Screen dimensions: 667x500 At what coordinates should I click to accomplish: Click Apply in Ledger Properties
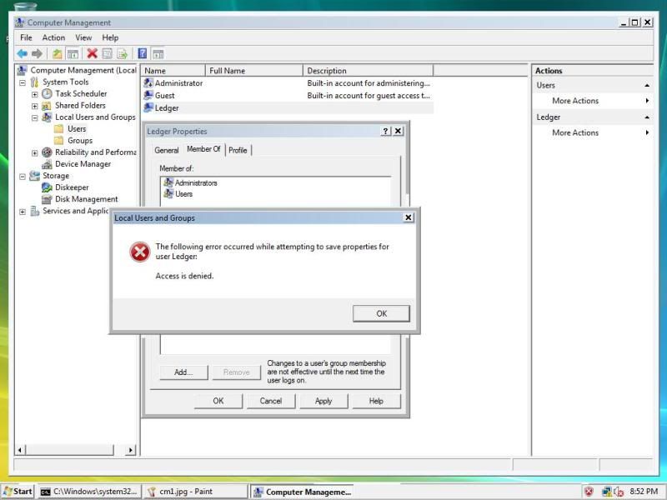(323, 401)
